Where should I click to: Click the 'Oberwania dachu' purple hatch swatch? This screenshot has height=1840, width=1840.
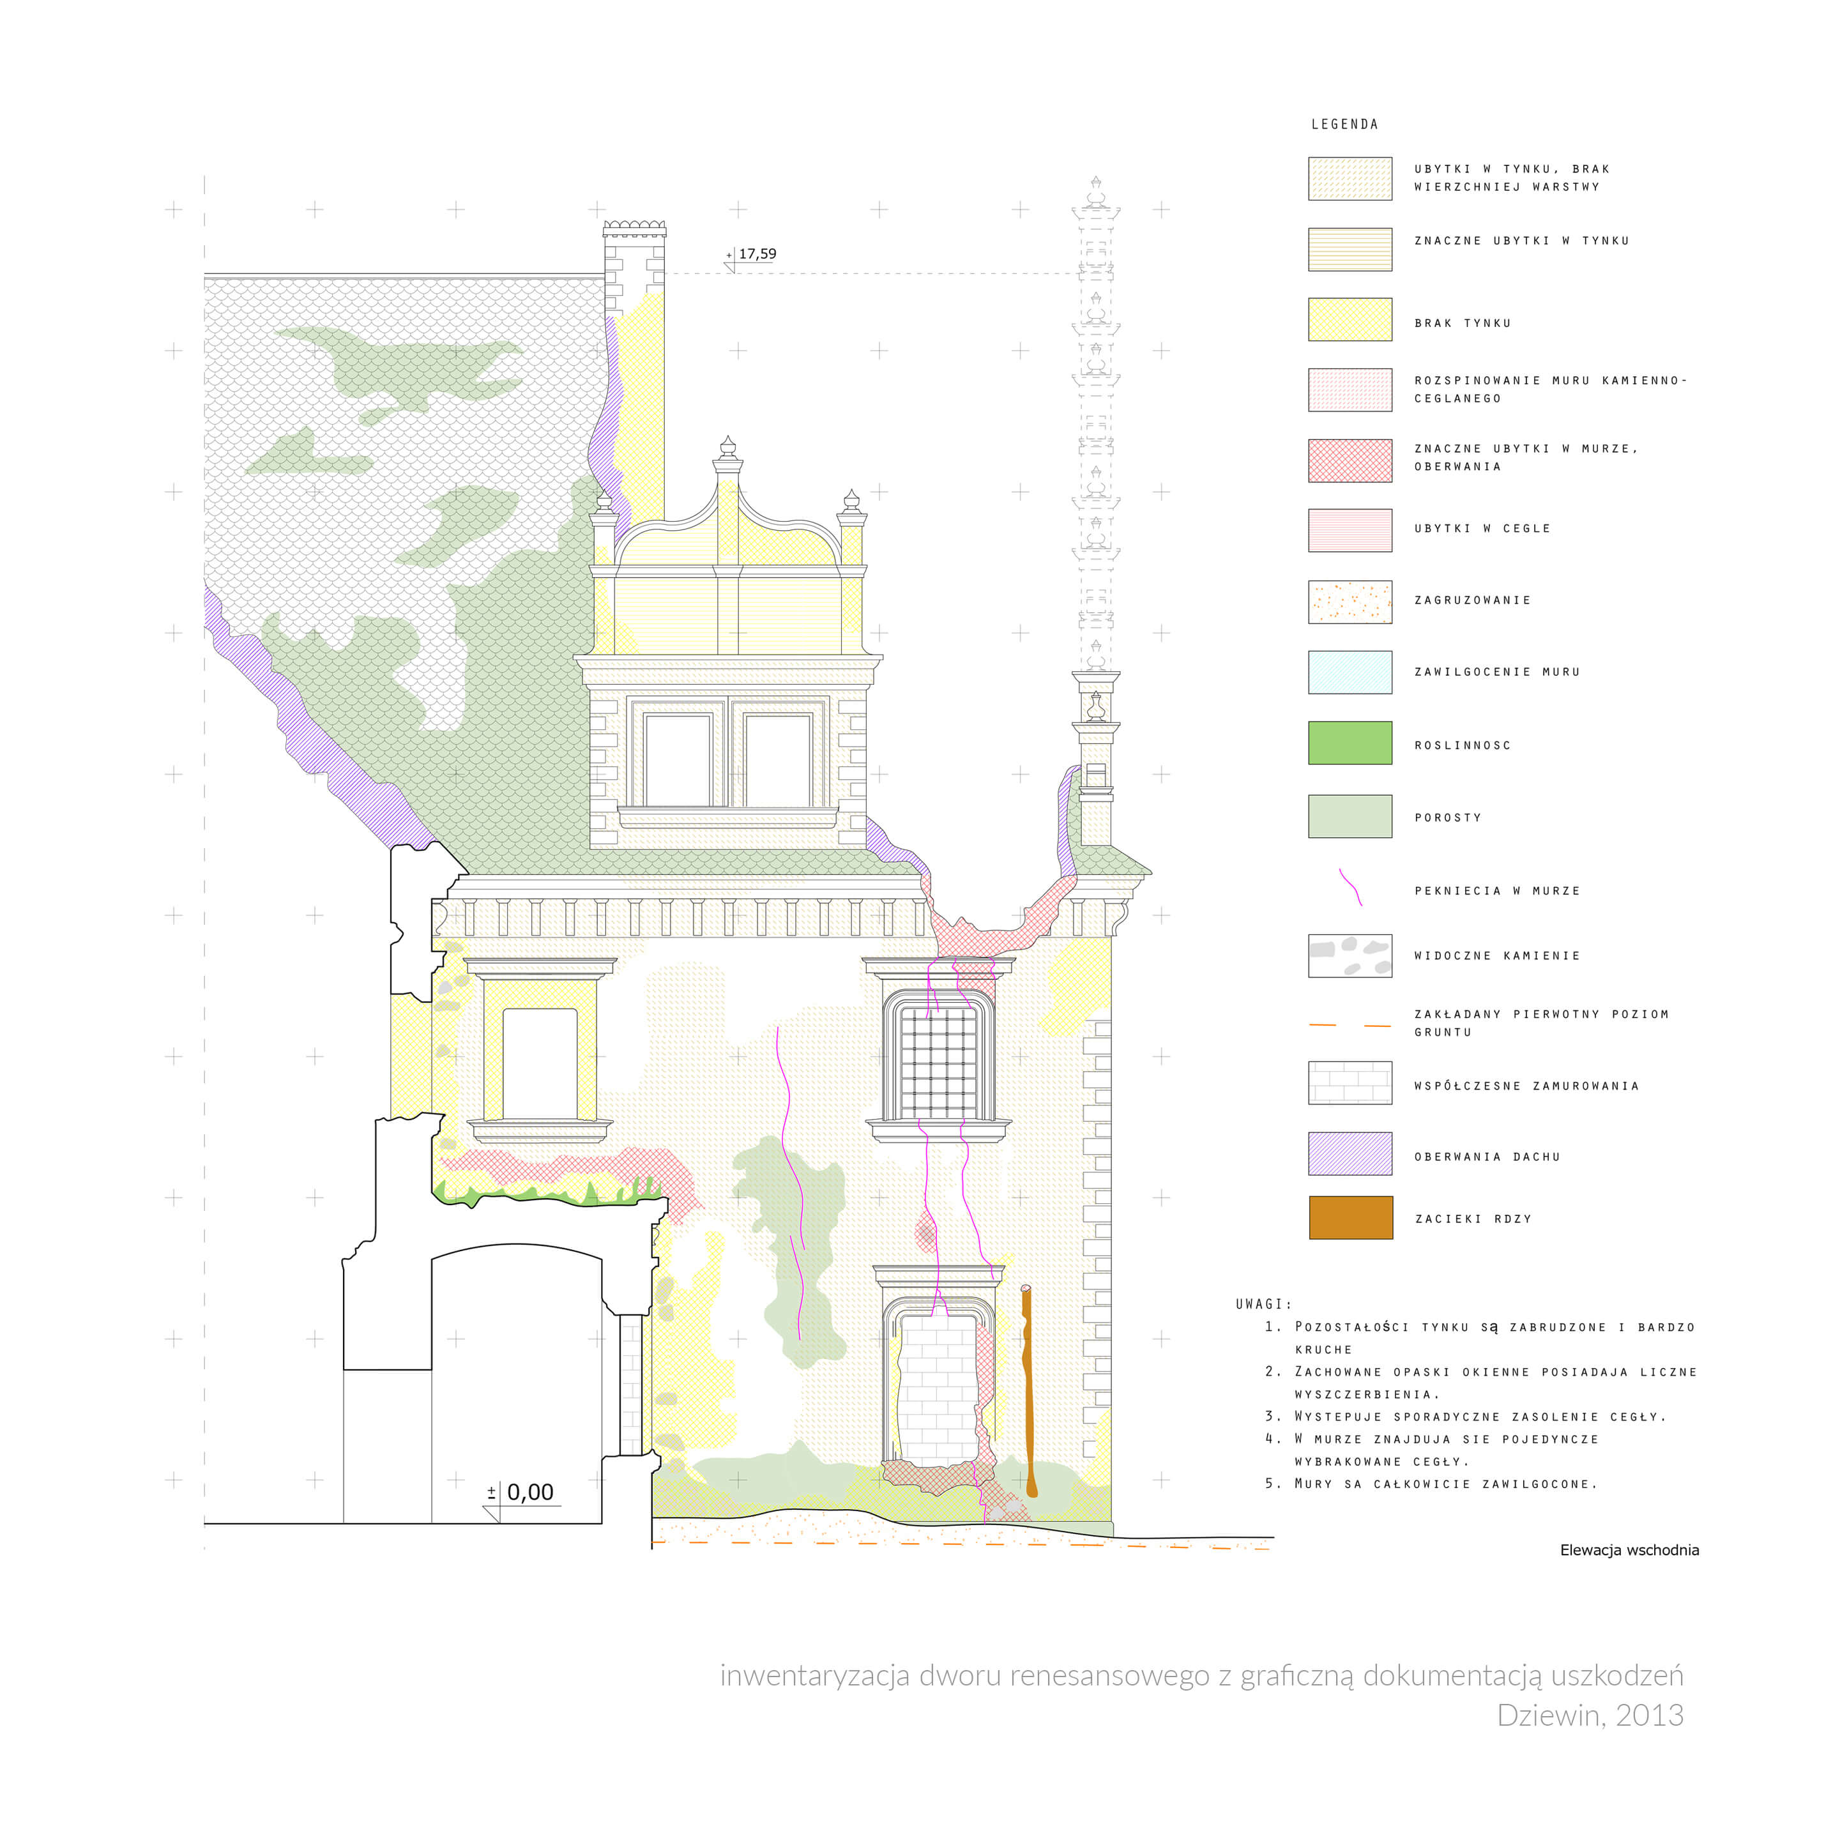pyautogui.click(x=1350, y=1153)
